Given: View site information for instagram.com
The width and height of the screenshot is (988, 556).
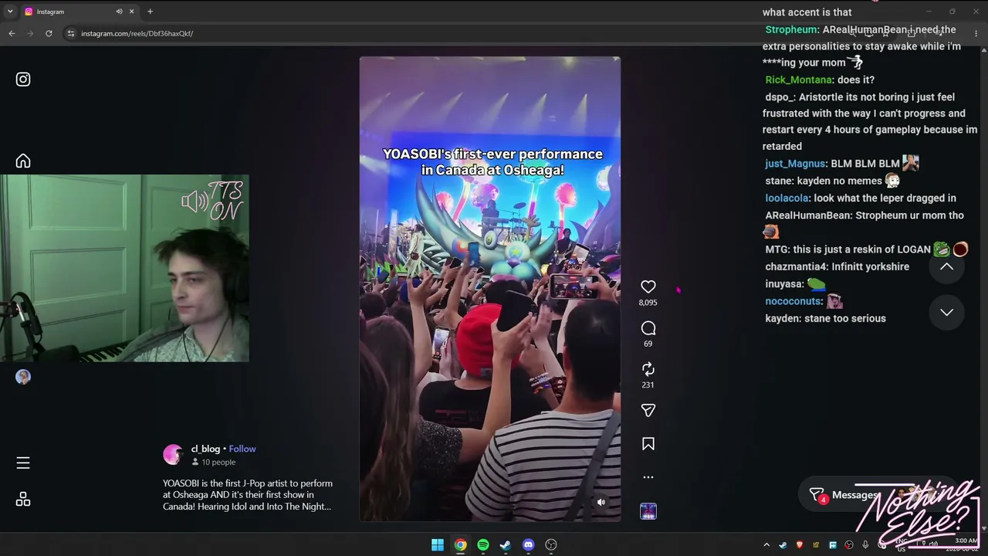Looking at the screenshot, I should (71, 33).
